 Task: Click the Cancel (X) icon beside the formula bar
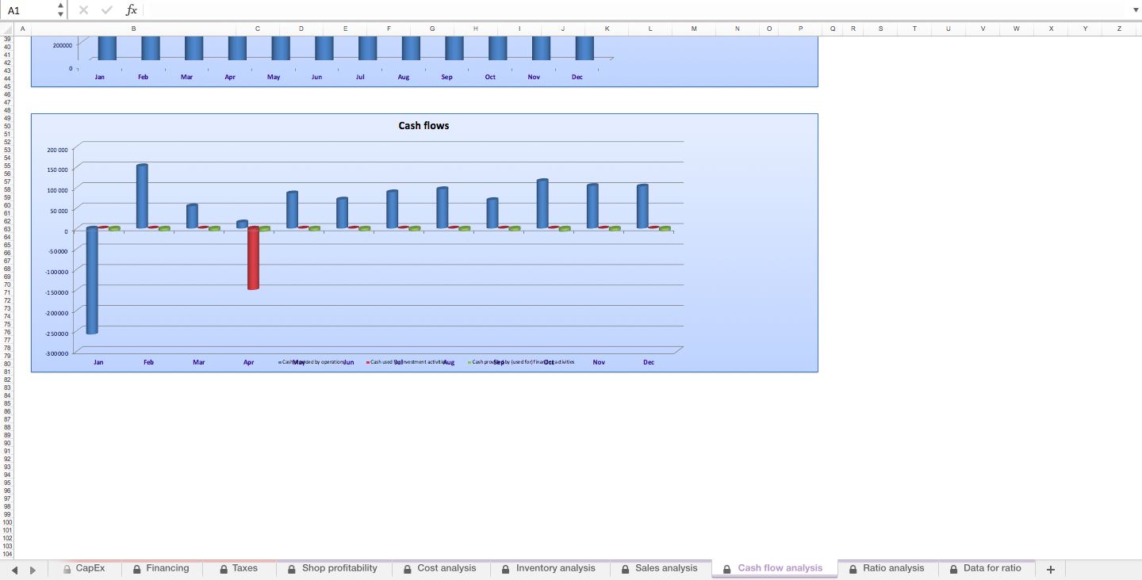pos(82,10)
